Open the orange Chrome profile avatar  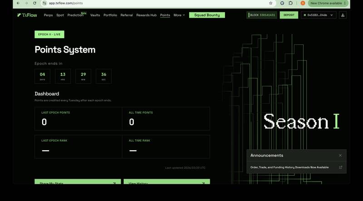tap(303, 3)
